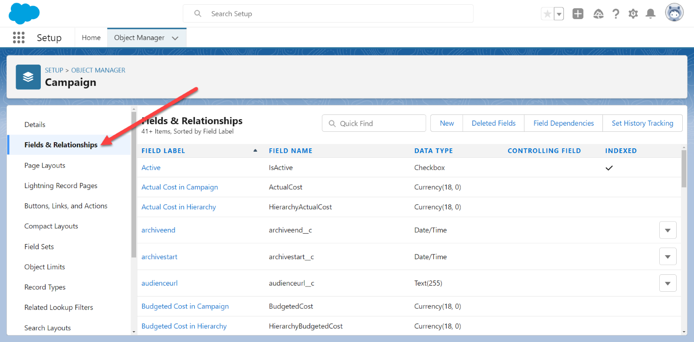Sort by the DATA TYPE column header

(433, 151)
